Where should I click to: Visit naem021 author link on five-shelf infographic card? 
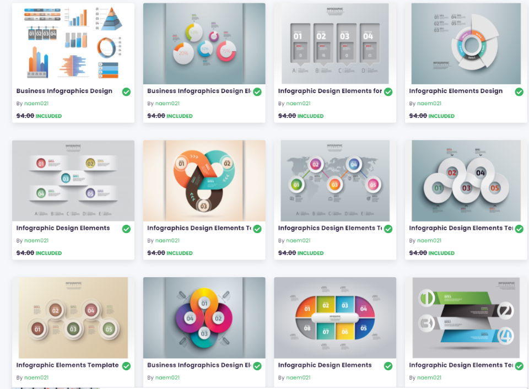pos(36,241)
